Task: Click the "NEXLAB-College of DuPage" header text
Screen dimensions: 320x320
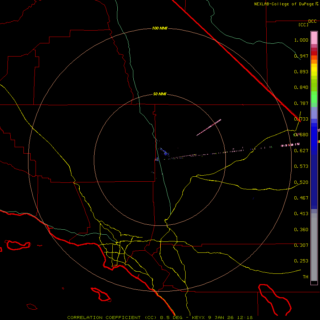Action: tap(284, 4)
